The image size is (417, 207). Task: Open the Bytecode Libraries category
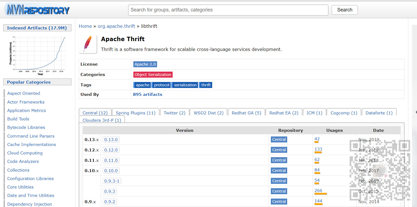[x=26, y=127]
